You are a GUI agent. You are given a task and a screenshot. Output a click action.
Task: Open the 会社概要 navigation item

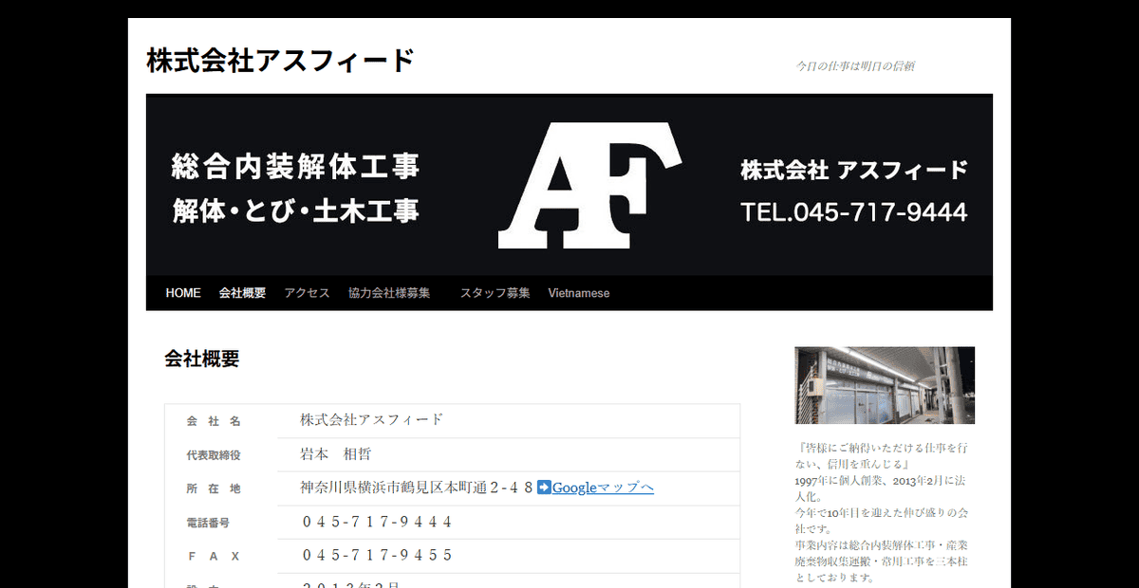point(242,293)
